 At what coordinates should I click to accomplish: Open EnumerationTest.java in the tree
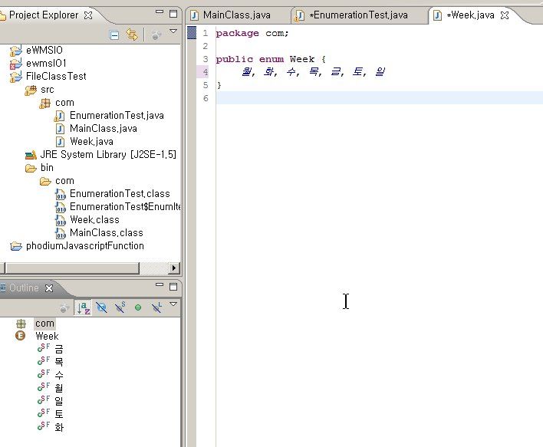click(x=117, y=116)
